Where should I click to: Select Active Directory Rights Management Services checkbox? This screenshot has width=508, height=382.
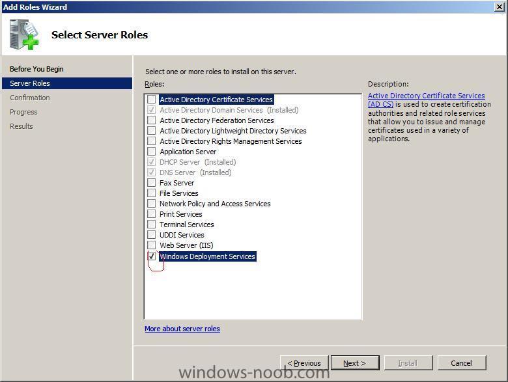pyautogui.click(x=151, y=141)
